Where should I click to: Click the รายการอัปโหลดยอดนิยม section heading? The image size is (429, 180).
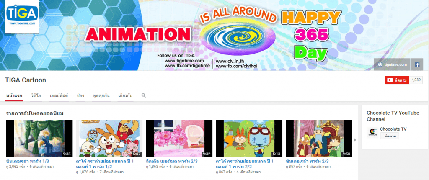tap(35, 113)
